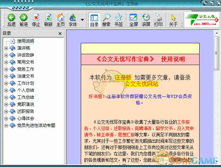Click the 公文无忧 logo banner
Screen dimensions: 221x167
click(202, 20)
